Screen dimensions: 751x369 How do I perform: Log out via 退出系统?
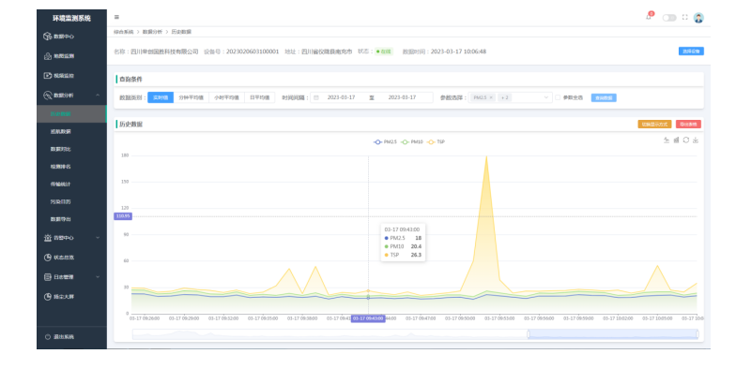click(71, 337)
